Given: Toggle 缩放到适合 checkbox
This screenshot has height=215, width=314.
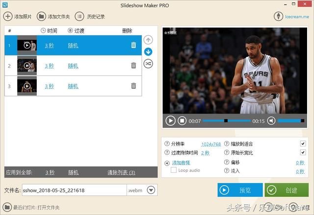Looking at the screenshot, I should [x=303, y=144].
